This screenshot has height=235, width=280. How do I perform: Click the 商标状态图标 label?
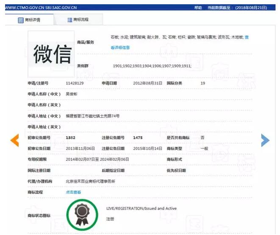39,215
